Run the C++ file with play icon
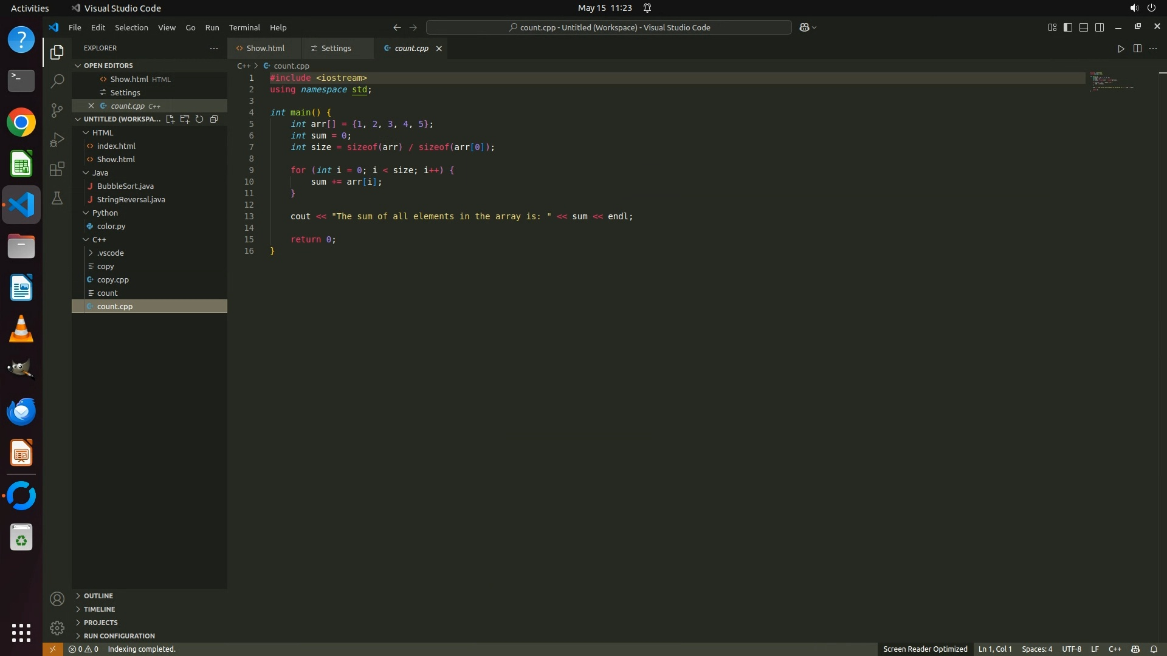 click(x=1121, y=49)
